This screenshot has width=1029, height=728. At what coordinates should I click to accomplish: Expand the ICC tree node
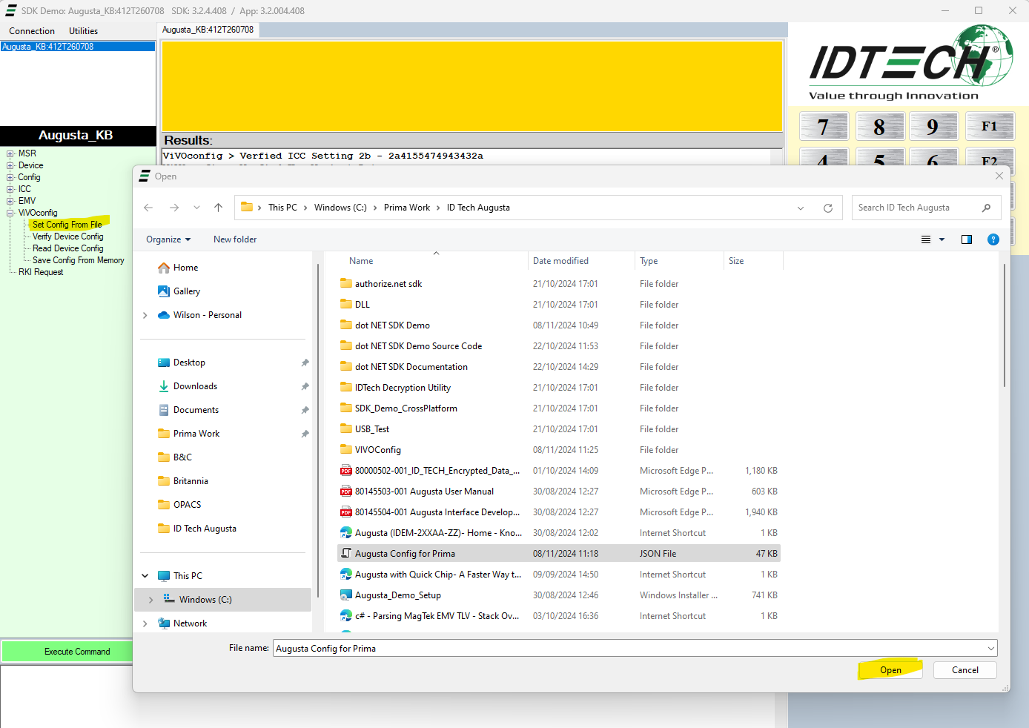(10, 189)
